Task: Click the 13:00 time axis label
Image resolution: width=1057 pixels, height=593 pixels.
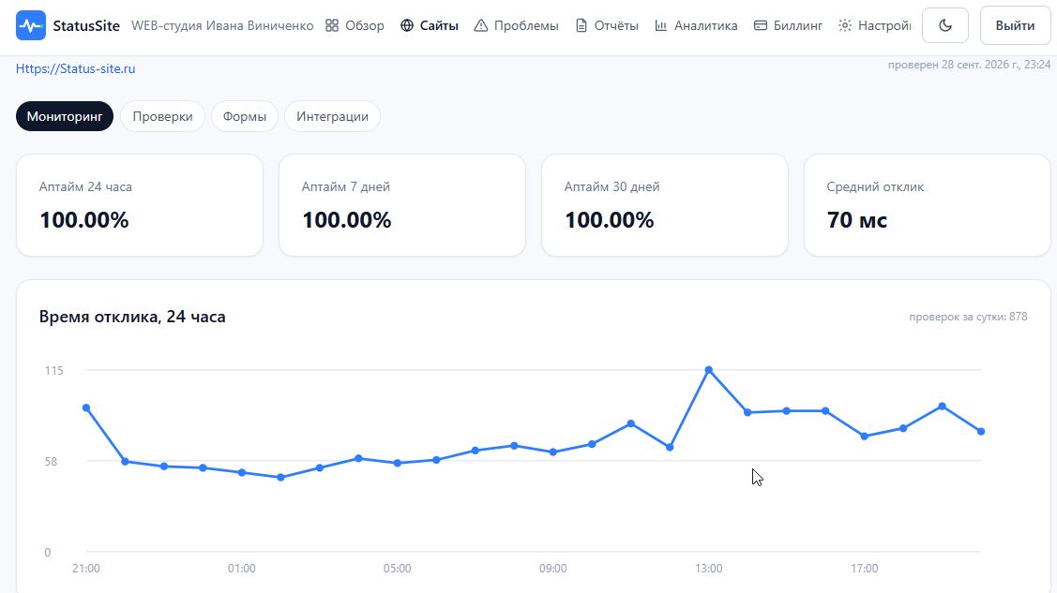Action: tap(708, 568)
